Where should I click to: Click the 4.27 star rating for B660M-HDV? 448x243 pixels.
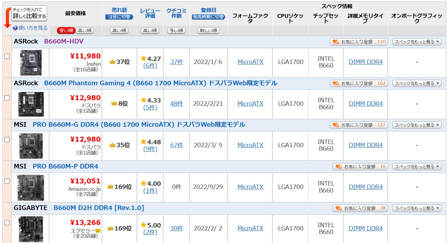point(151,59)
